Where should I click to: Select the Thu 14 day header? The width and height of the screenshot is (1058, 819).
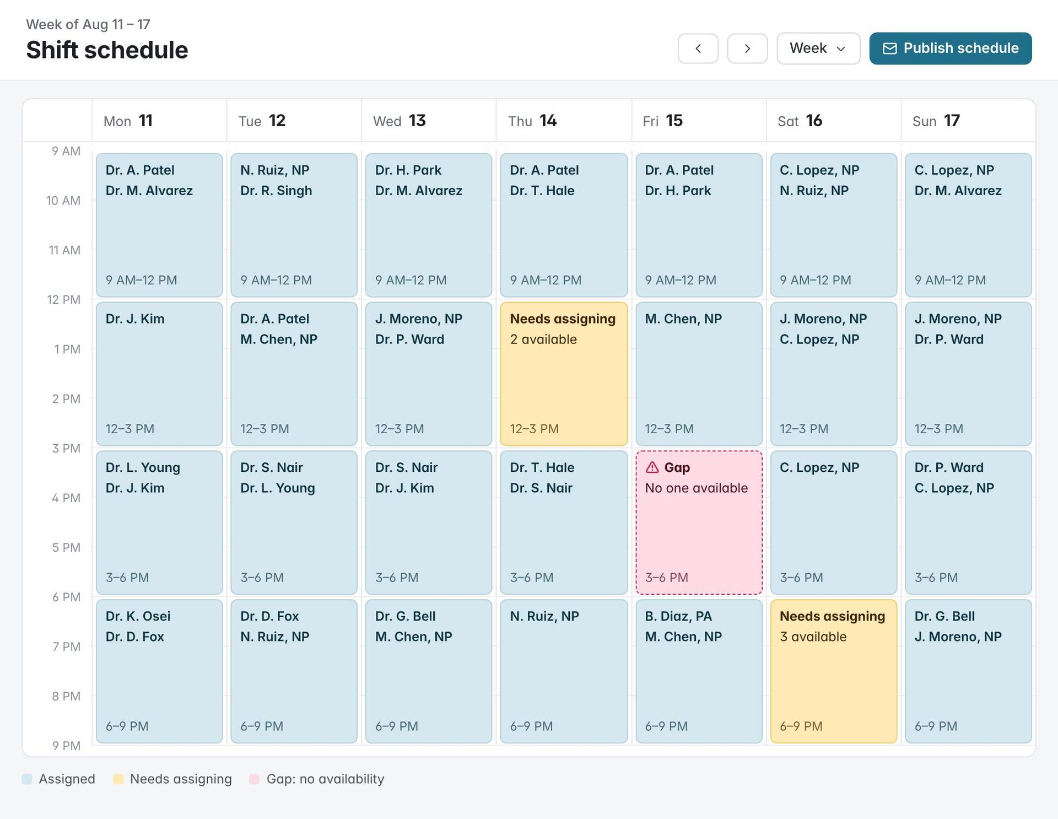click(564, 121)
